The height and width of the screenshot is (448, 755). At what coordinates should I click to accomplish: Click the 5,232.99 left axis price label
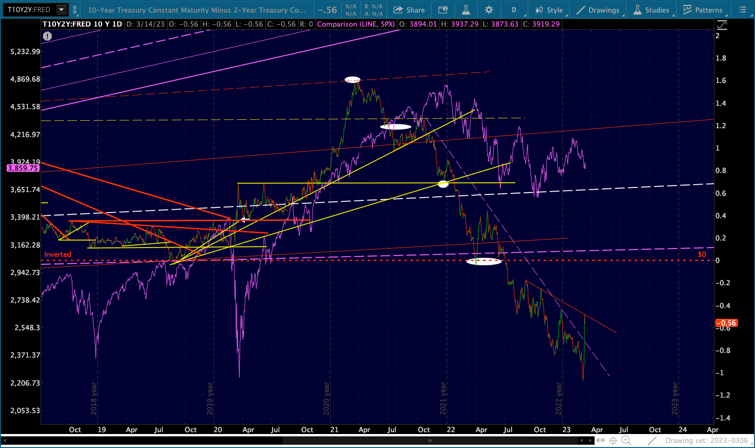pyautogui.click(x=25, y=52)
